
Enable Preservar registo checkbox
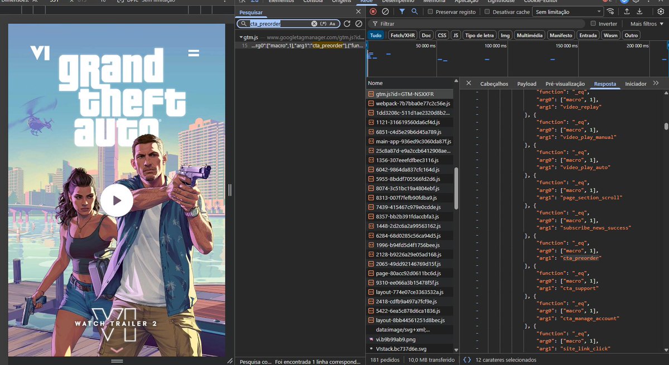tap(430, 12)
